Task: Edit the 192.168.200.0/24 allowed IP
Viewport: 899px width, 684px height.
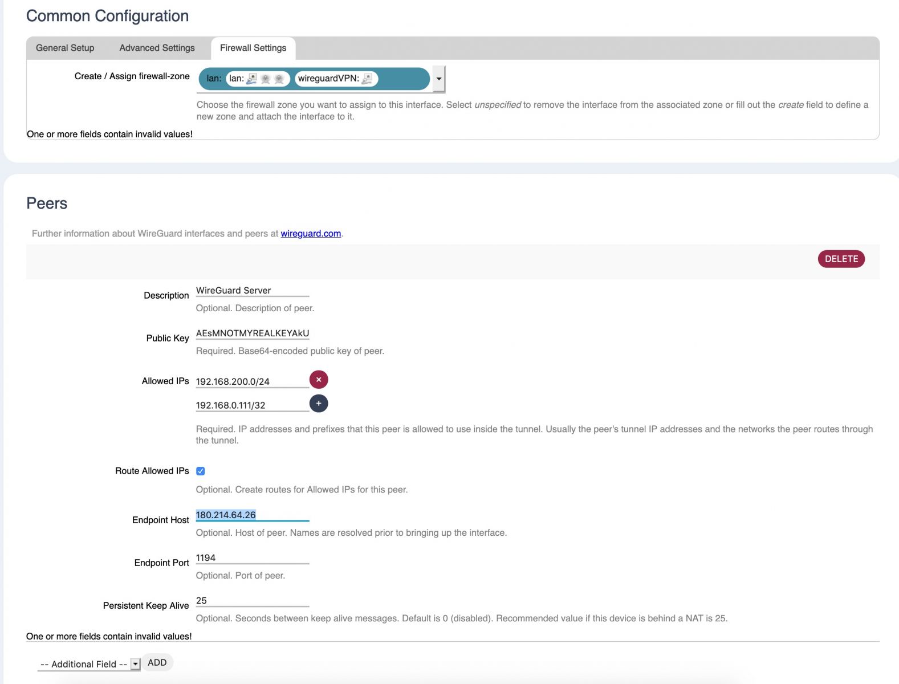Action: point(253,381)
